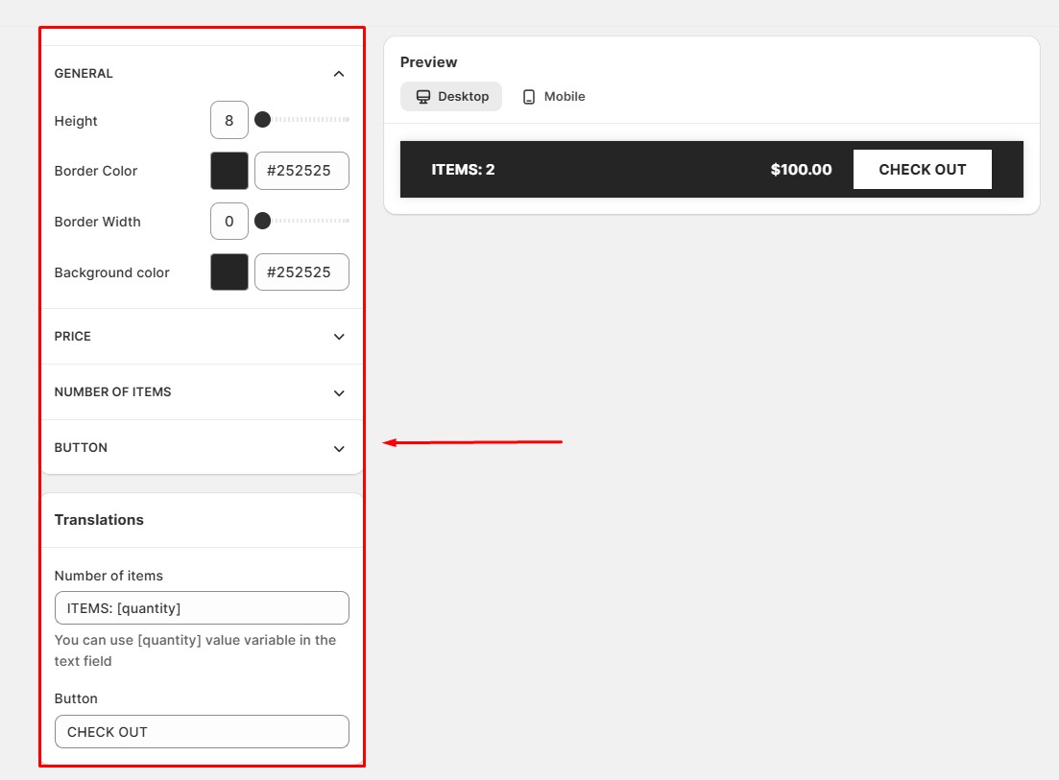
Task: Click the CHECK OUT button in preview
Action: (922, 170)
